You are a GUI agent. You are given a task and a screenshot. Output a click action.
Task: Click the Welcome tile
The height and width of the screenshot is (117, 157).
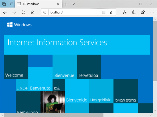[16, 67]
